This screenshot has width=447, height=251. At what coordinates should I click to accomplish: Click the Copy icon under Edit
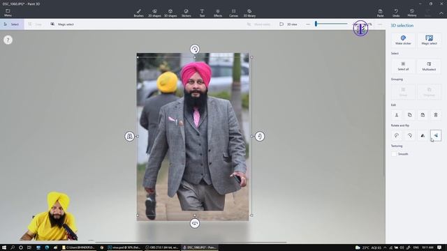point(410,115)
